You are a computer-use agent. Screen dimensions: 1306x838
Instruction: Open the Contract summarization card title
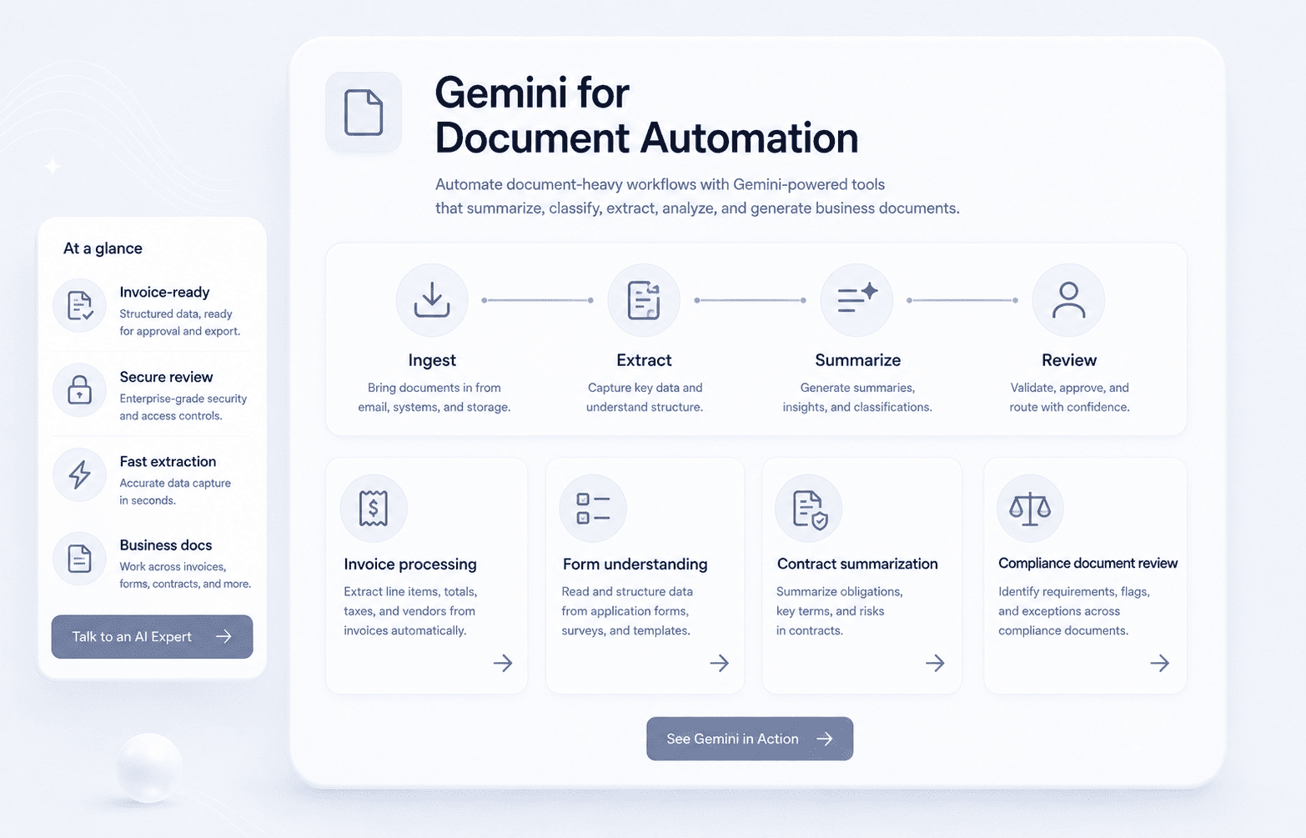(857, 565)
